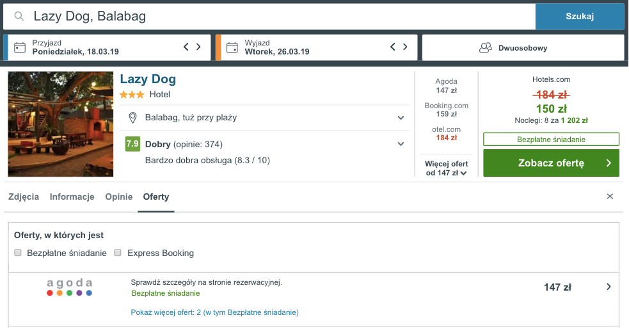The width and height of the screenshot is (629, 329).
Task: Tick the Express Booking checkbox
Action: [118, 253]
